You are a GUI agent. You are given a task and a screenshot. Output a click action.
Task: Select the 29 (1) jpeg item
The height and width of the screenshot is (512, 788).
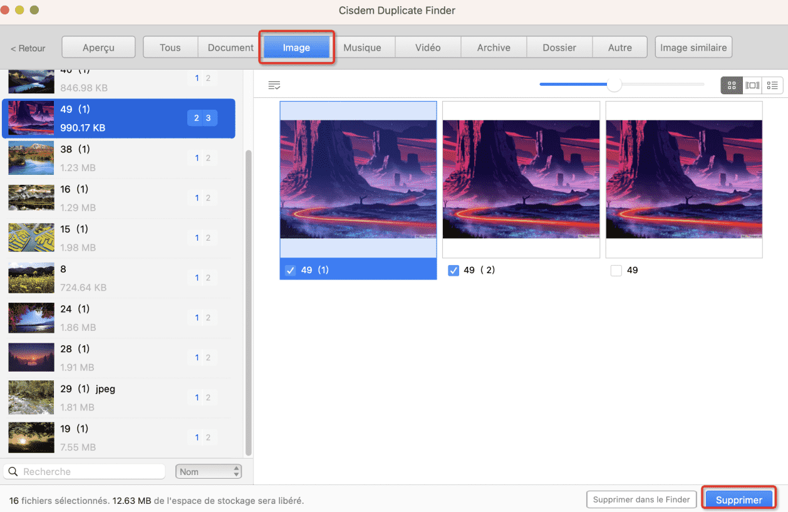118,398
